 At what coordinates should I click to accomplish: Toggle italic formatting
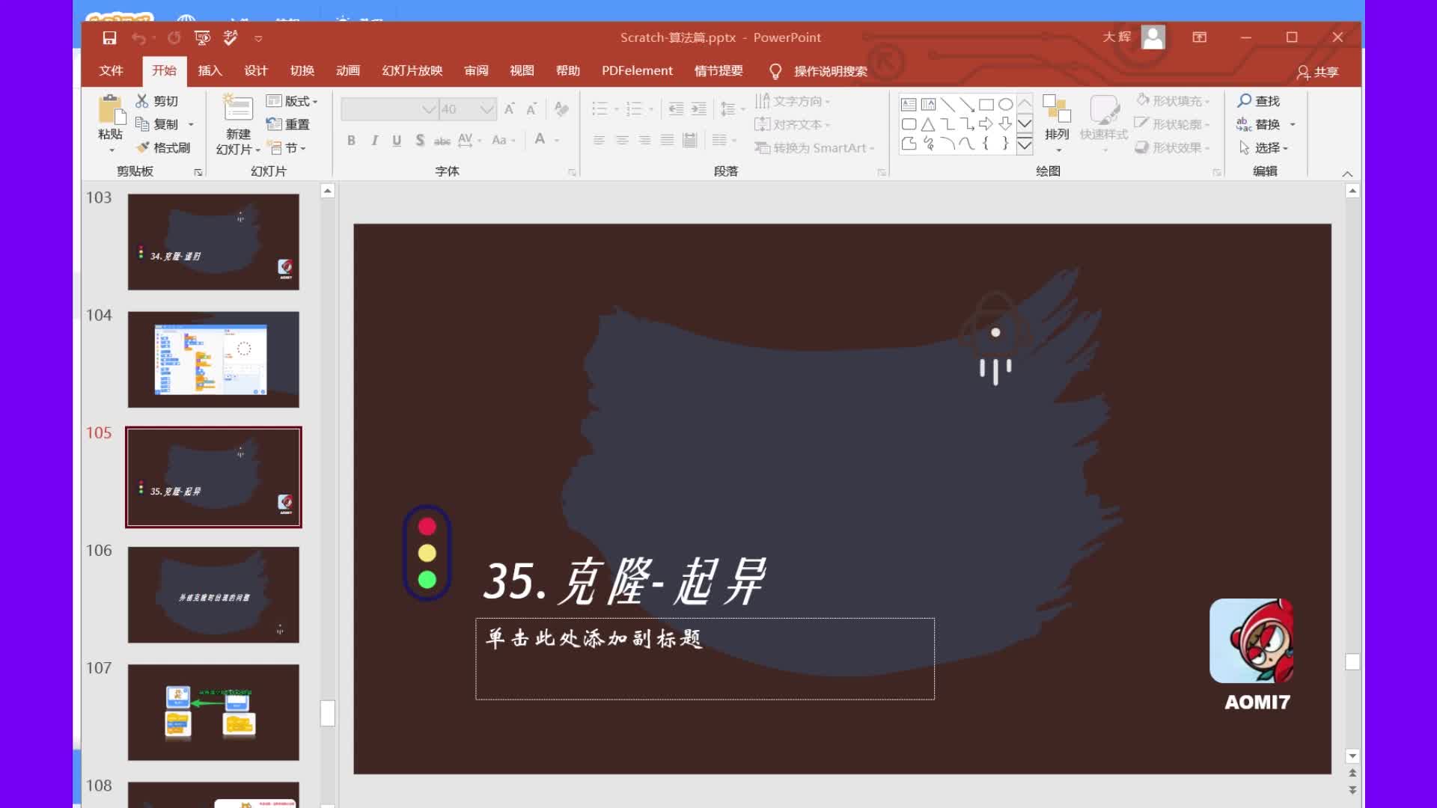click(374, 140)
